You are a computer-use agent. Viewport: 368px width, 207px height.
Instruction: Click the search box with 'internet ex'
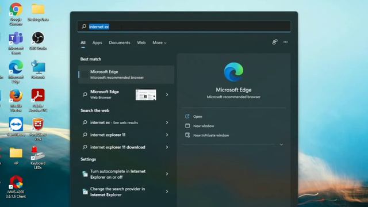click(184, 26)
